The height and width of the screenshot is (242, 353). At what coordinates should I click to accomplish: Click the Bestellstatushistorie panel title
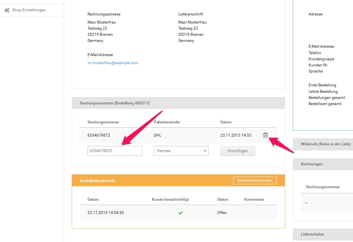tap(98, 181)
